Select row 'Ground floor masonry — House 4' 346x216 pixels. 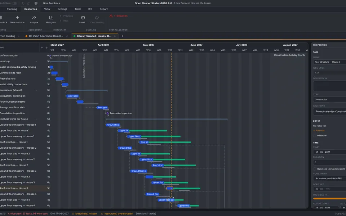(25, 194)
